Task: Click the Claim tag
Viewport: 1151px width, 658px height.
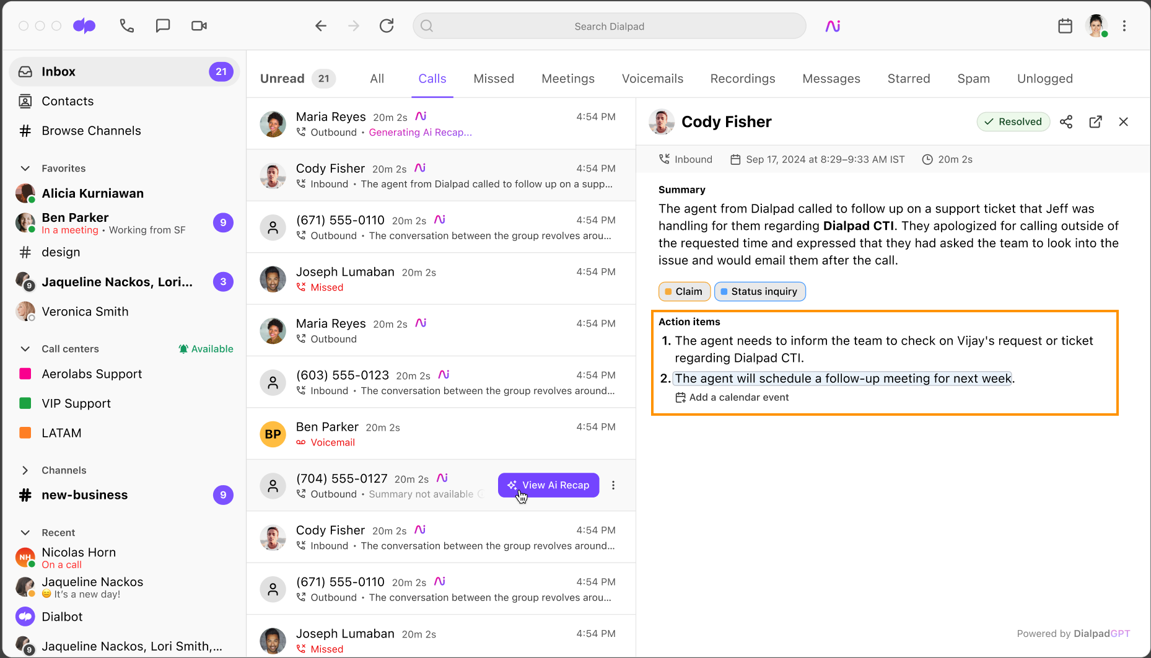Action: pos(684,292)
